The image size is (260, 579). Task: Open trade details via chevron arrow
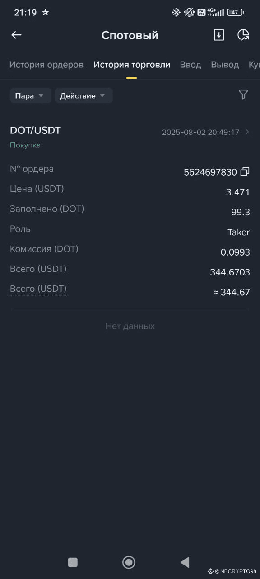[x=247, y=132]
